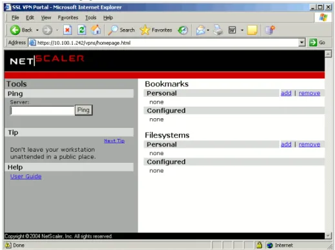The height and width of the screenshot is (250, 335).
Task: Click the green Back arrow button
Action: [x=15, y=30]
